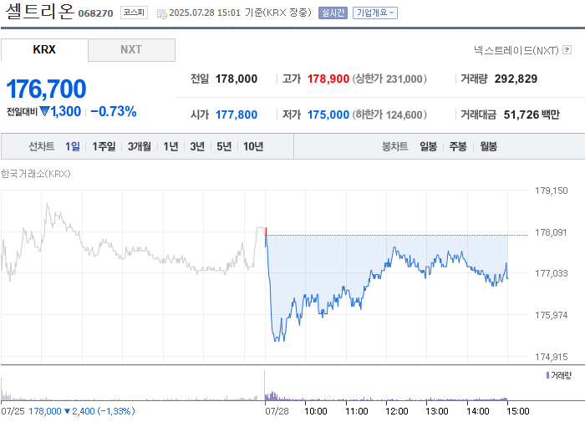Viewport: 585px width, 422px height.
Task: Click the 하한가 124,600 text
Action: point(389,114)
